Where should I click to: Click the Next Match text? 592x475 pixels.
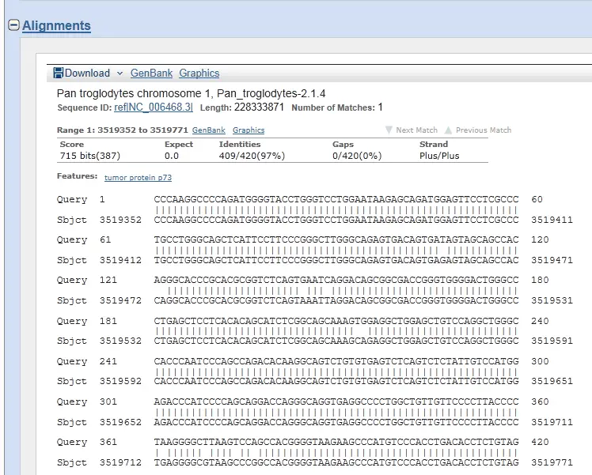pos(416,130)
